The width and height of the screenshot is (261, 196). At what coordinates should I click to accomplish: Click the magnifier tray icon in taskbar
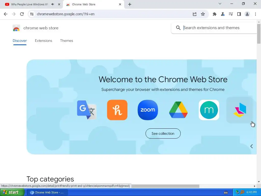click(242, 192)
